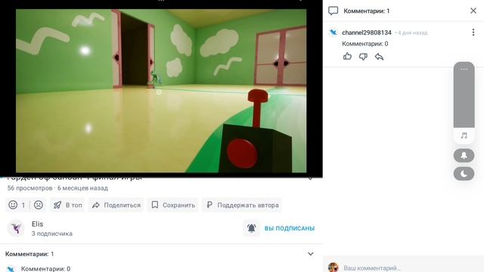The width and height of the screenshot is (484, 272).
Task: Click the comment text Комментарии: 0 in panel
Action: click(365, 44)
